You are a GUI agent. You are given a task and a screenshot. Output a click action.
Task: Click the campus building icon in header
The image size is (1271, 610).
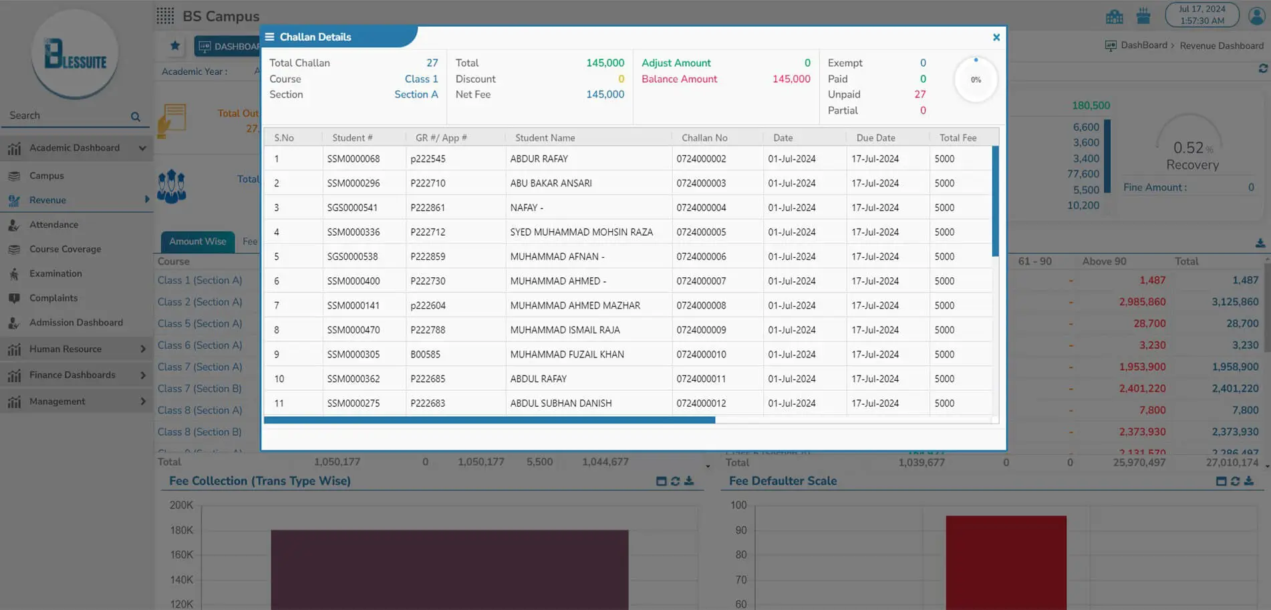click(1114, 16)
